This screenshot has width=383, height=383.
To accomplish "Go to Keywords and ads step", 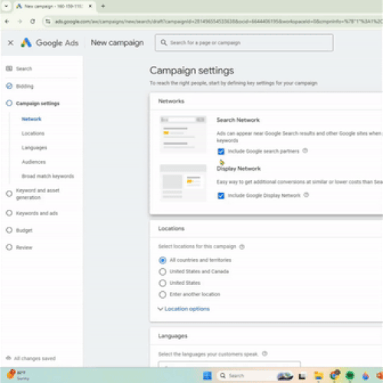I will pyautogui.click(x=37, y=213).
